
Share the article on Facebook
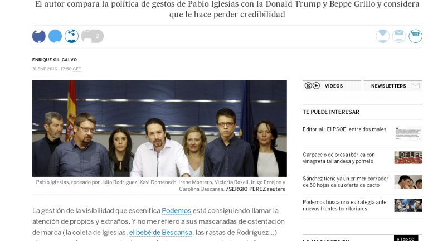click(39, 36)
